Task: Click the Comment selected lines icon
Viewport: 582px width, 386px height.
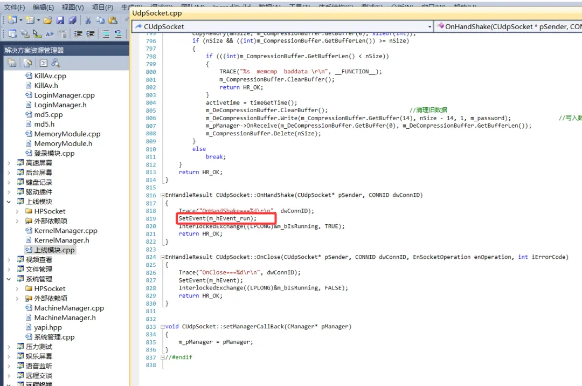Action: 106,34
